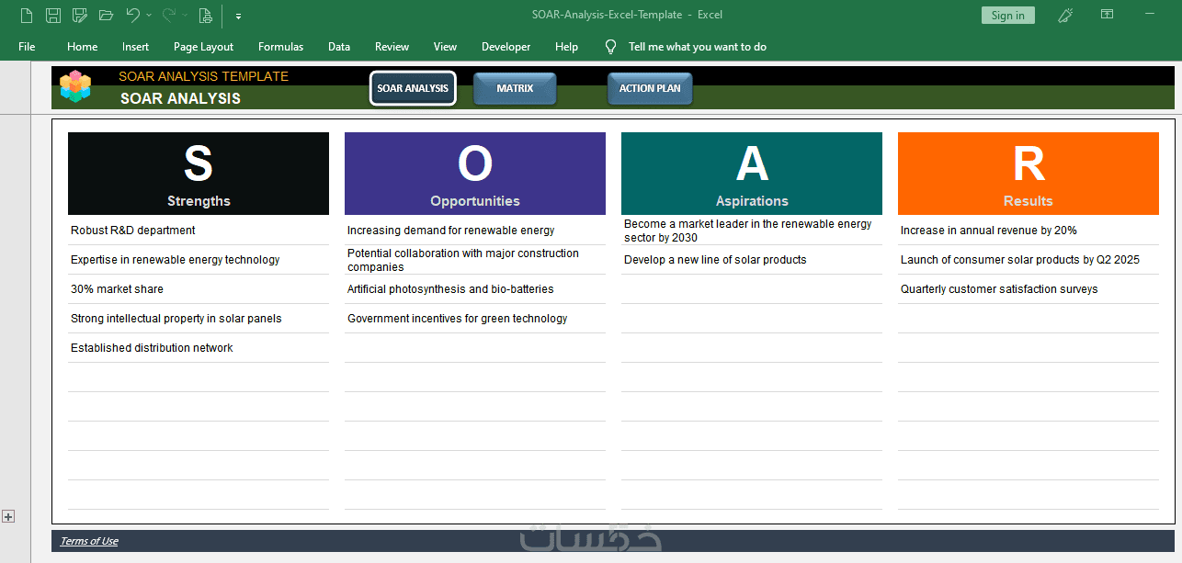This screenshot has width=1182, height=563.
Task: Click the greyed Redo arrow icon
Action: (x=169, y=15)
